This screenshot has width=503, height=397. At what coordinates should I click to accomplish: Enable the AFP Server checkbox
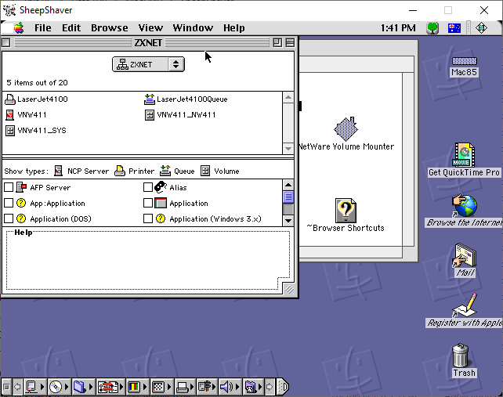[9, 187]
